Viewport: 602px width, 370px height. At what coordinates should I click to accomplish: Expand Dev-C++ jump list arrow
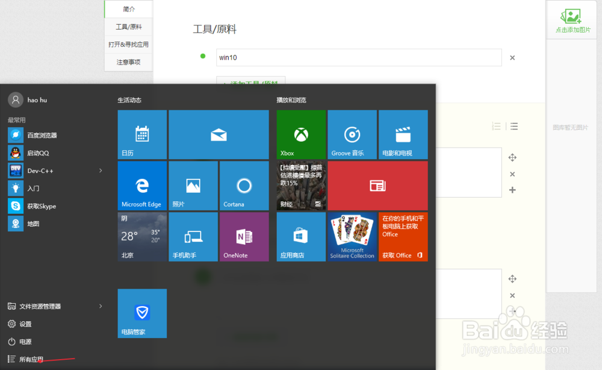(x=101, y=171)
